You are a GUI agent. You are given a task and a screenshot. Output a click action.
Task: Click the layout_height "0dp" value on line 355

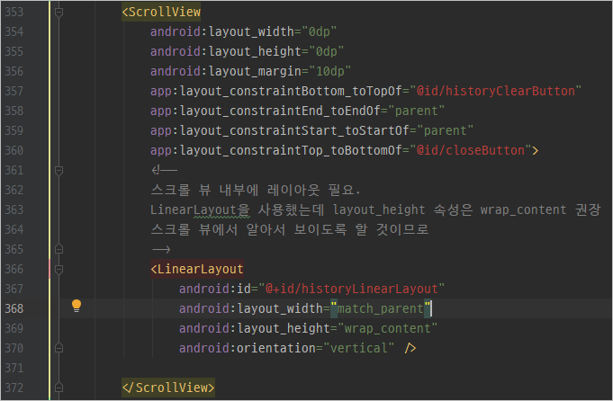coord(327,51)
